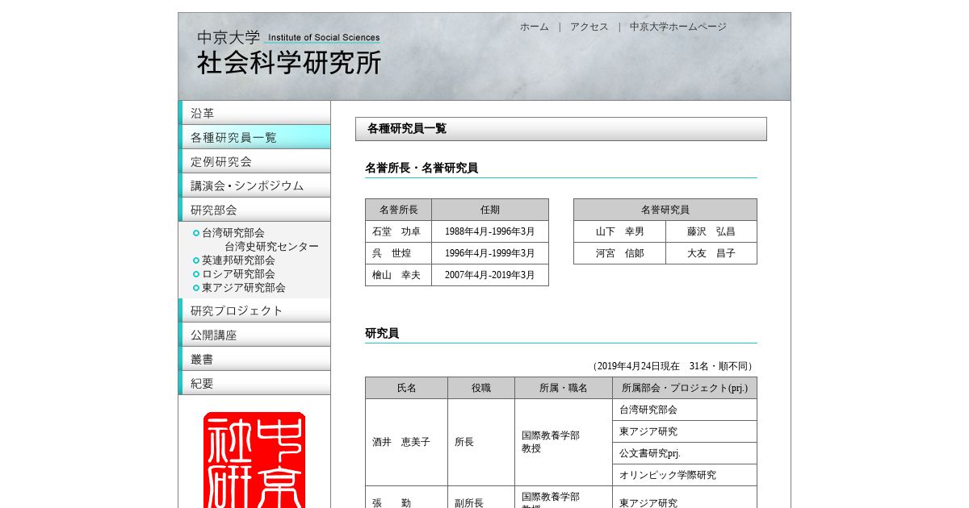The width and height of the screenshot is (969, 508).
Task: Open 講演会・シンポジウム menu item
Action: point(254,185)
